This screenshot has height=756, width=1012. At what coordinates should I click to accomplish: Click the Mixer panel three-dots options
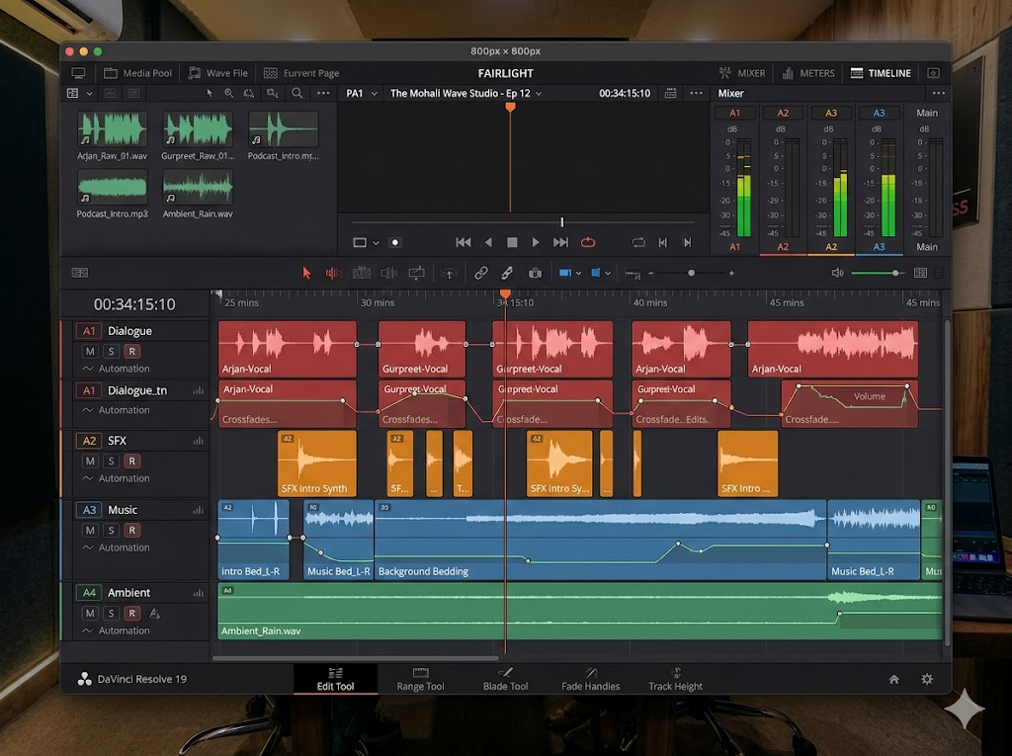pos(939,93)
